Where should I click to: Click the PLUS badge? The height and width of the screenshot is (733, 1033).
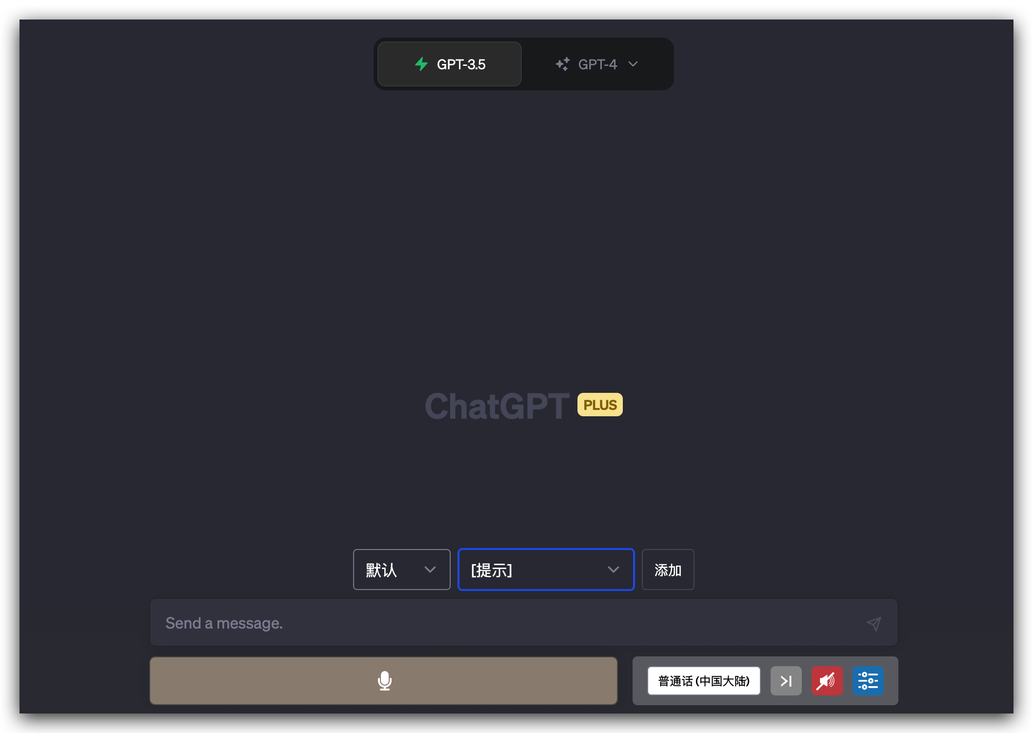coord(600,405)
